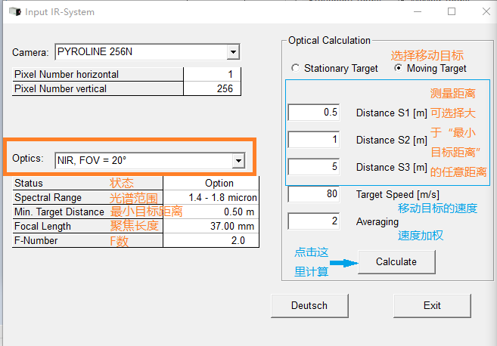Click the Input IR-System title bar icon

click(x=13, y=11)
